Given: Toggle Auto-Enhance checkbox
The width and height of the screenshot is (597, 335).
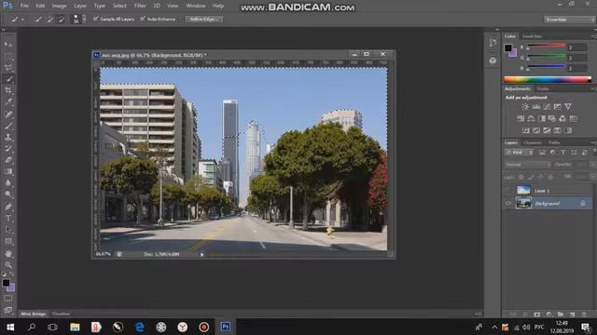Looking at the screenshot, I should 143,19.
